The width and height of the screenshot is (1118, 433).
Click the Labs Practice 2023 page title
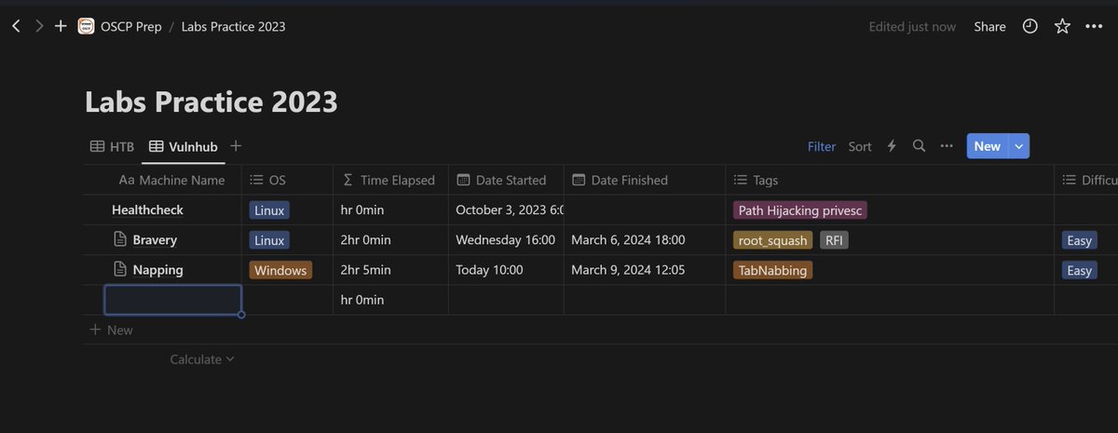click(211, 101)
